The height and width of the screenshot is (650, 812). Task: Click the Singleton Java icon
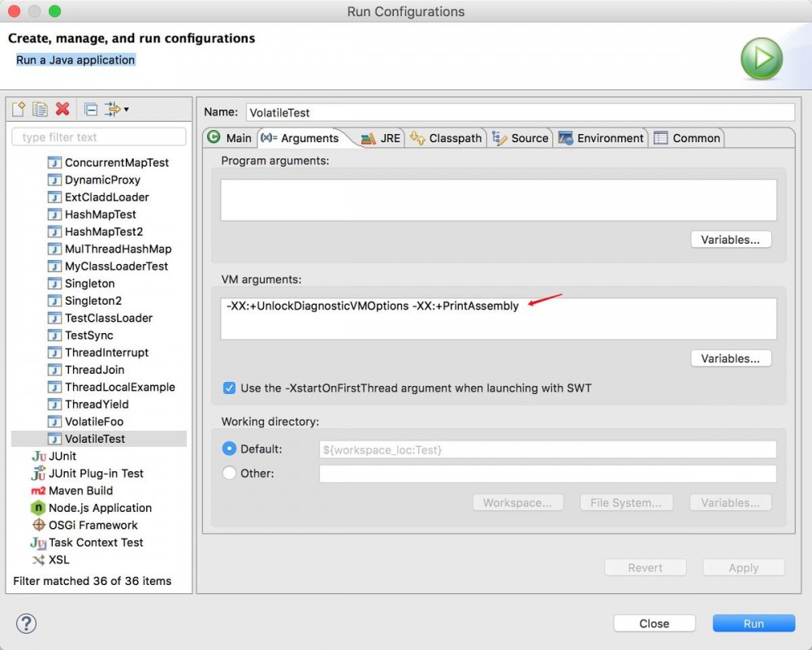[54, 284]
